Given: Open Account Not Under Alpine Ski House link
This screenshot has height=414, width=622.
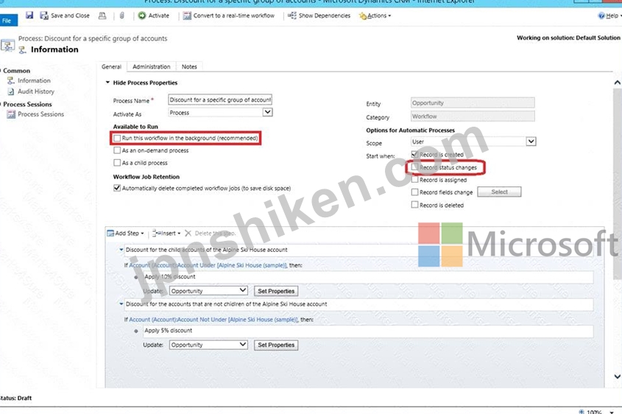Looking at the screenshot, I should pos(213,320).
